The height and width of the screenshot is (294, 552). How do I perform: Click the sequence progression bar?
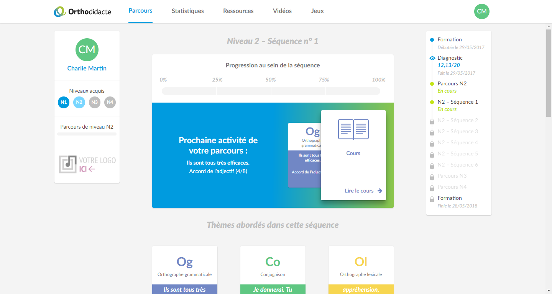tap(271, 91)
